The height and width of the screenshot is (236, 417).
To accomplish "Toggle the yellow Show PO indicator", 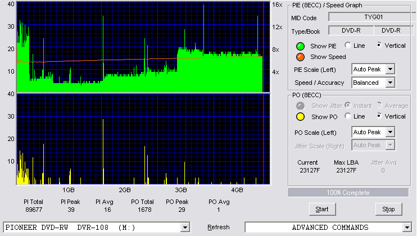I will (300, 117).
